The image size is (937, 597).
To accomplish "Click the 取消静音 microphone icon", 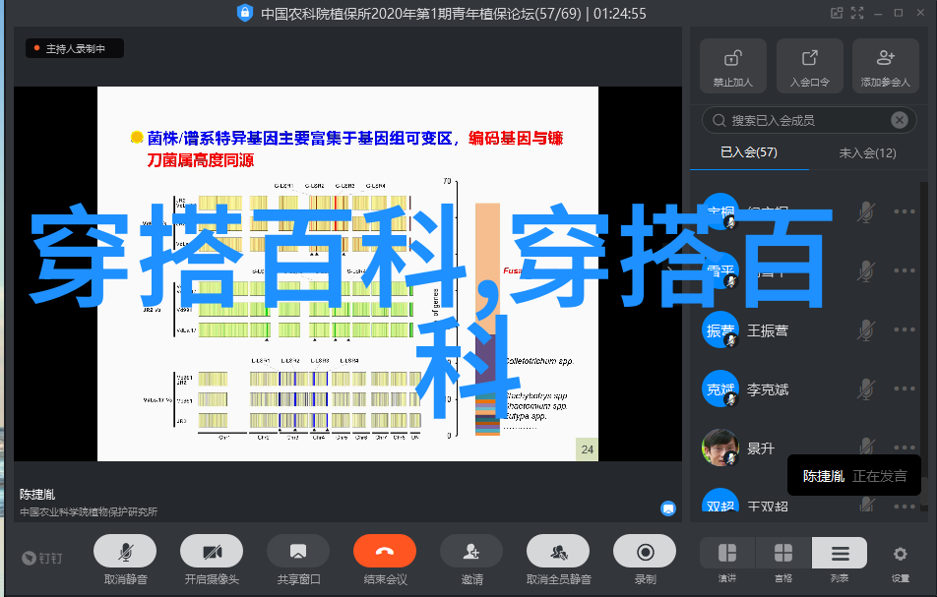I will click(124, 551).
